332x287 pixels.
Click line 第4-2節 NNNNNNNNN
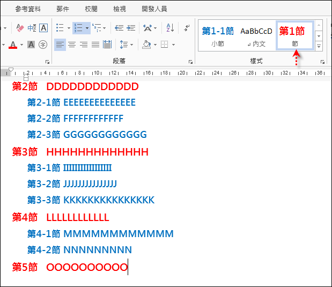pos(79,250)
